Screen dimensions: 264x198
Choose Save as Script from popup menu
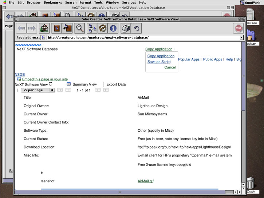coord(159,62)
